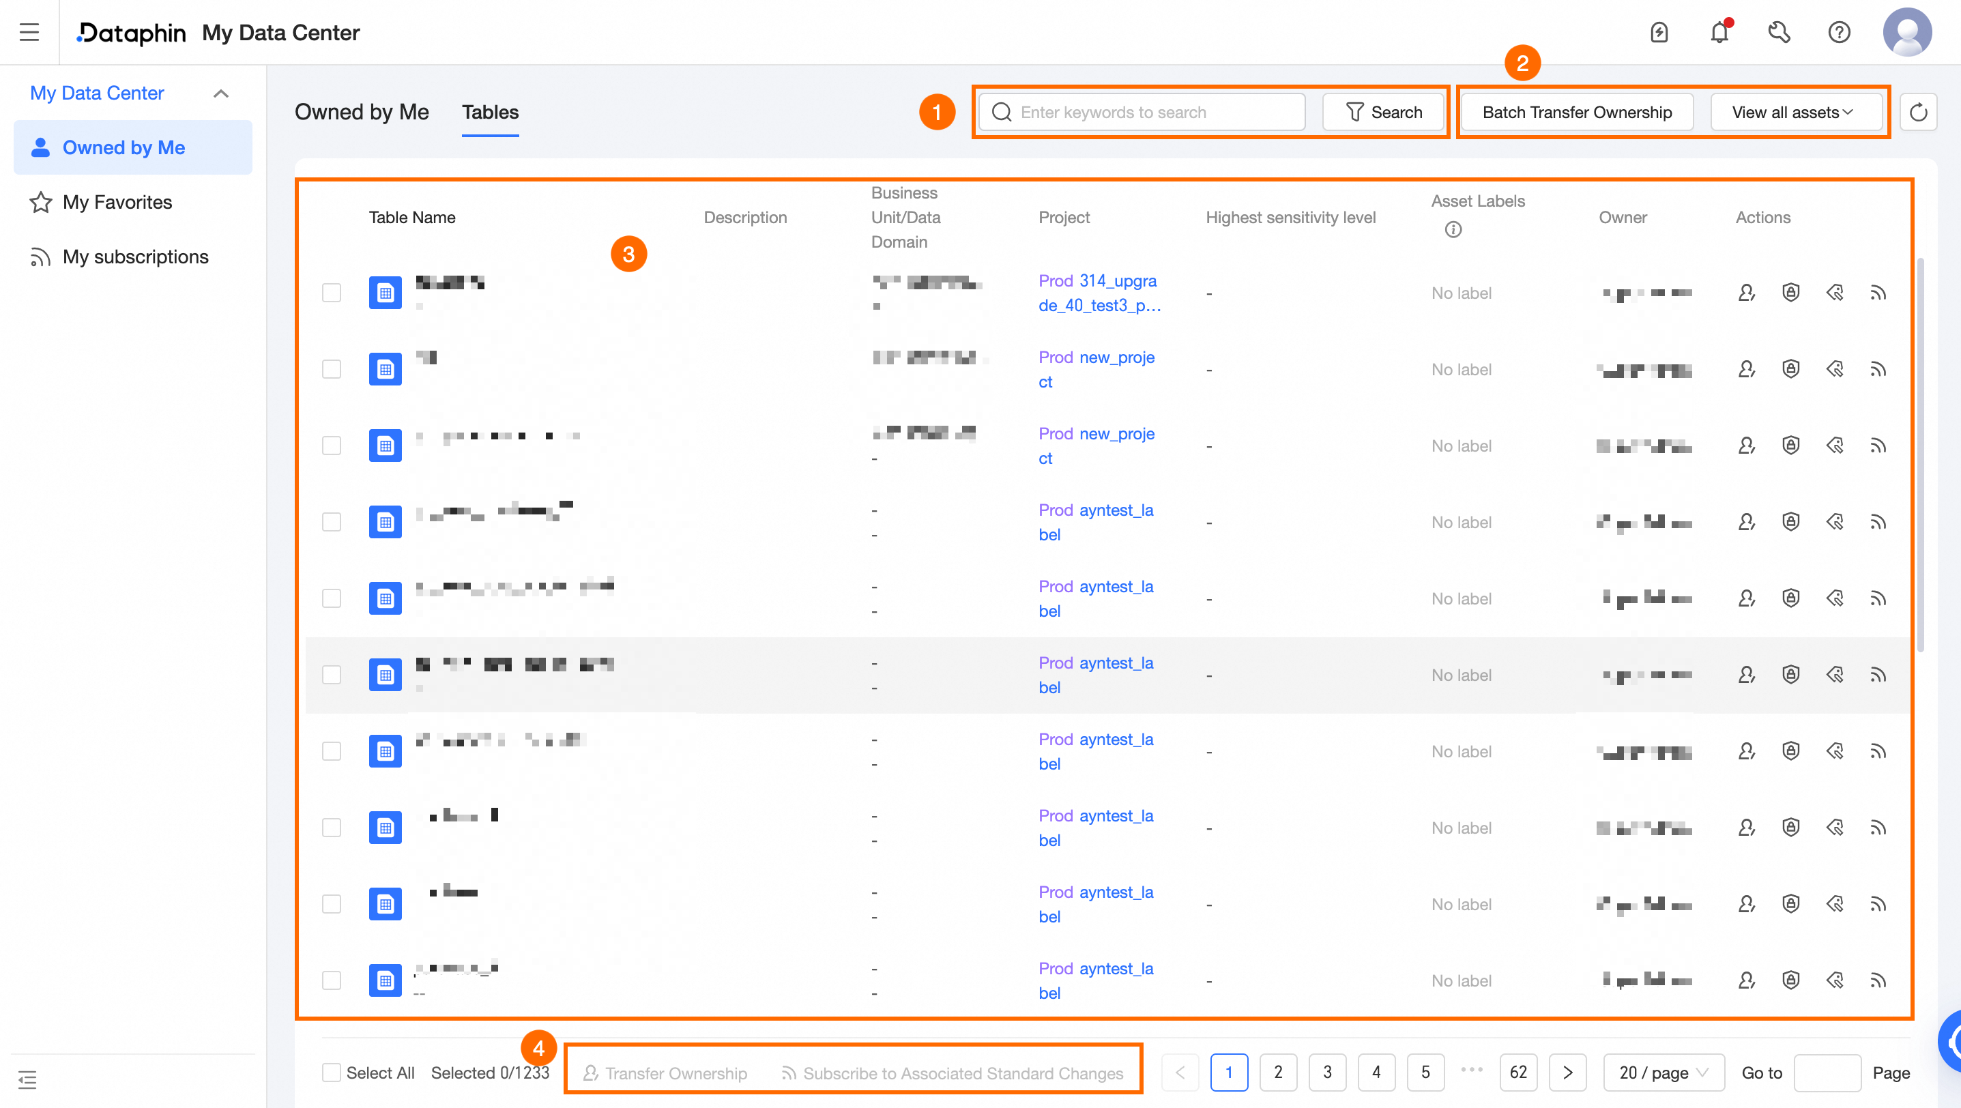Open the wrench tools icon in header
Image resolution: width=1961 pixels, height=1108 pixels.
click(x=1779, y=32)
